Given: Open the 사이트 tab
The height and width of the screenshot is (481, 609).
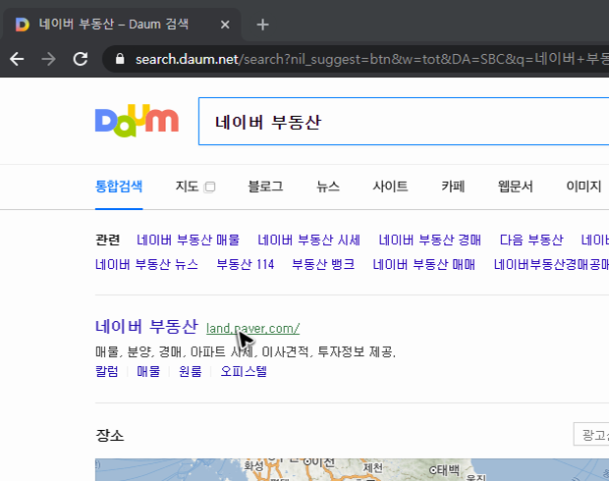Looking at the screenshot, I should [390, 187].
